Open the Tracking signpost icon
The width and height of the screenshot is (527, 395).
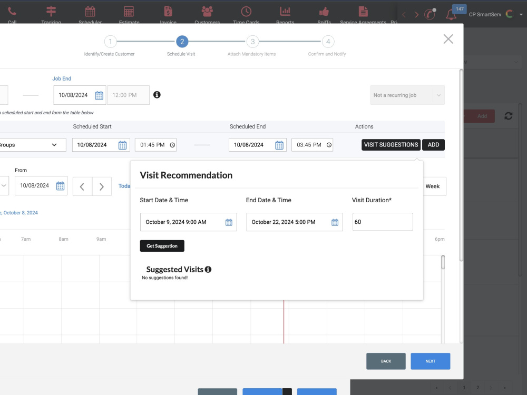(51, 12)
